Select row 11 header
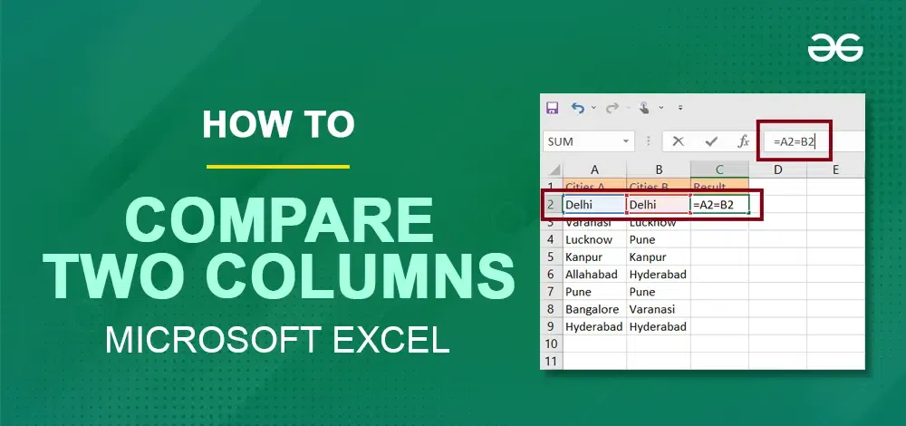 551,361
